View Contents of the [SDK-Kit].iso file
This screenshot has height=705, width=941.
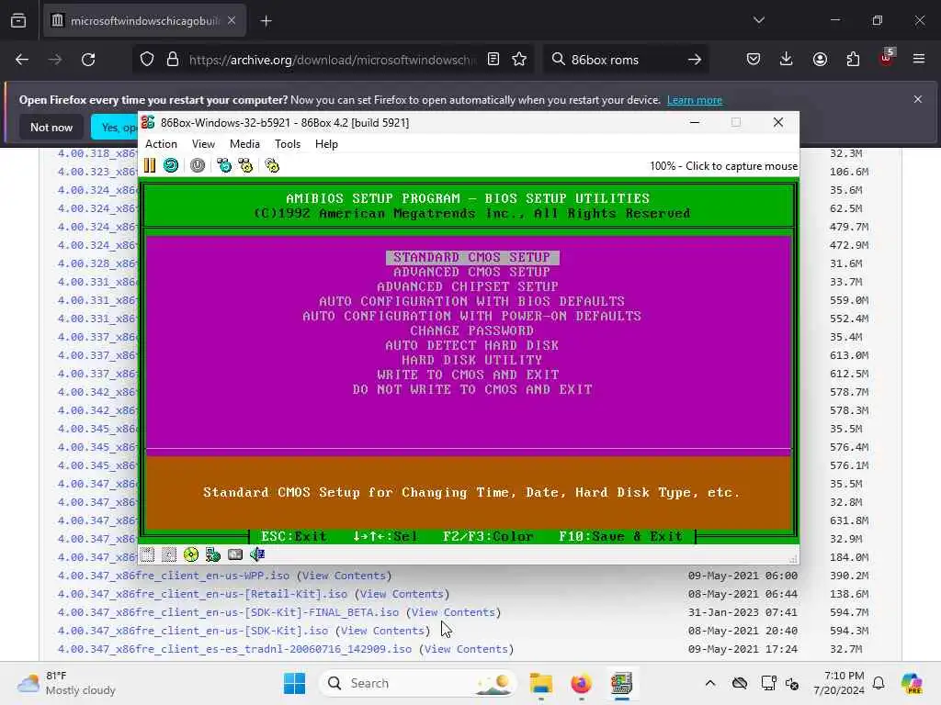(x=382, y=631)
